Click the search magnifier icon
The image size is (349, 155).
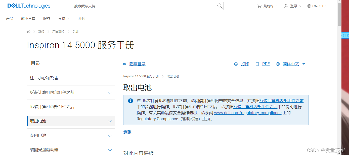point(220,6)
